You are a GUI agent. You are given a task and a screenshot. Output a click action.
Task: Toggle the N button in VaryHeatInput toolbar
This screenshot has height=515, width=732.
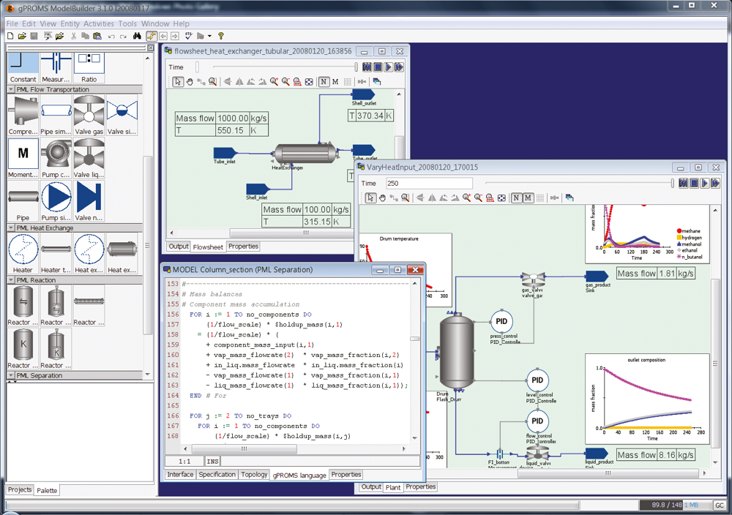coord(516,198)
